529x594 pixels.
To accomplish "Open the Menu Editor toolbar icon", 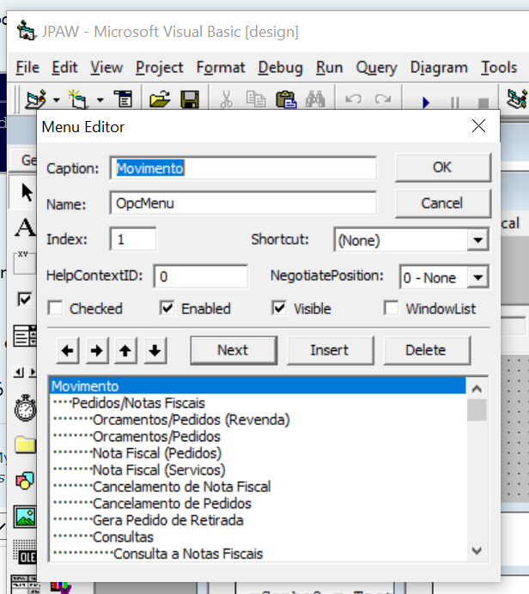I will pos(123,100).
